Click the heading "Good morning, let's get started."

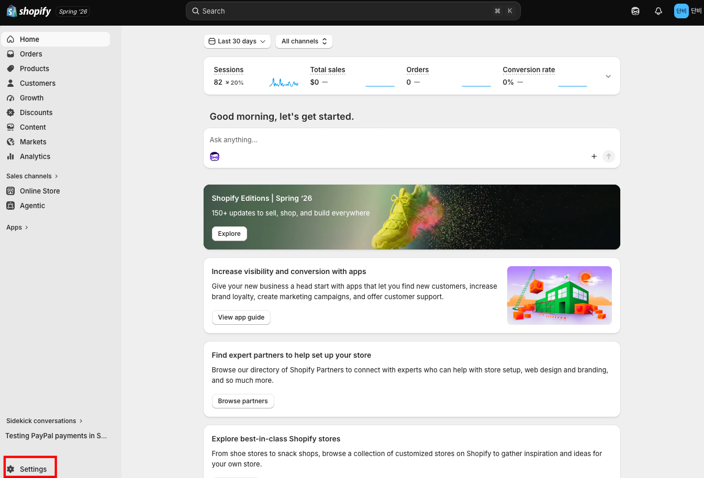pos(282,117)
